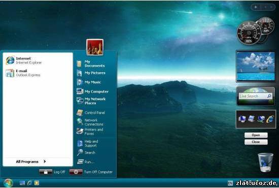Image resolution: width=279 pixels, height=188 pixels.
Task: Choose Run... in Start menu
Action: tap(85, 162)
